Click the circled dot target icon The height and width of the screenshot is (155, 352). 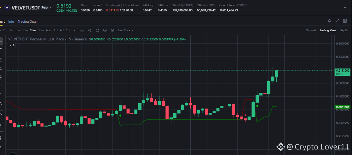pos(113,30)
